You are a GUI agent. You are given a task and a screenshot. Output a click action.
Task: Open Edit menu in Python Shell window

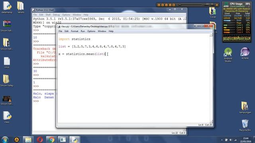[41, 15]
